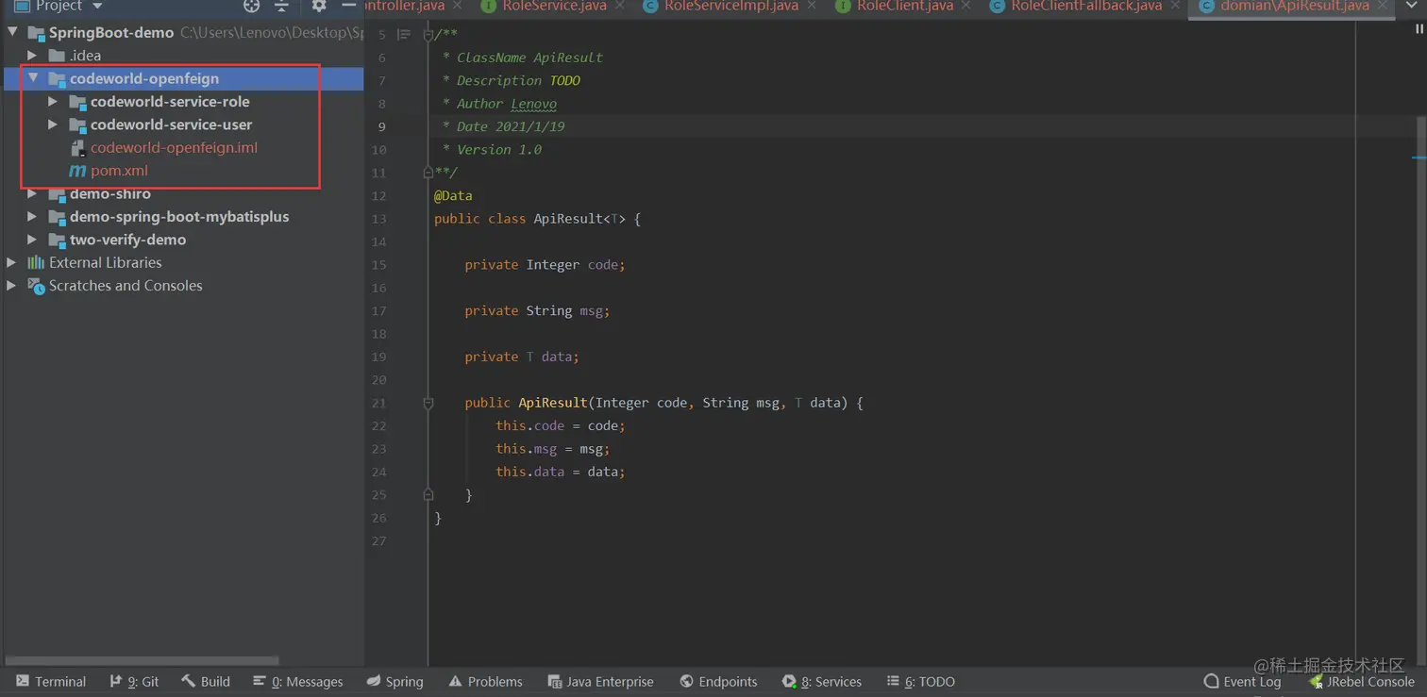This screenshot has width=1427, height=697.
Task: Open the Git tool window
Action: coord(134,681)
